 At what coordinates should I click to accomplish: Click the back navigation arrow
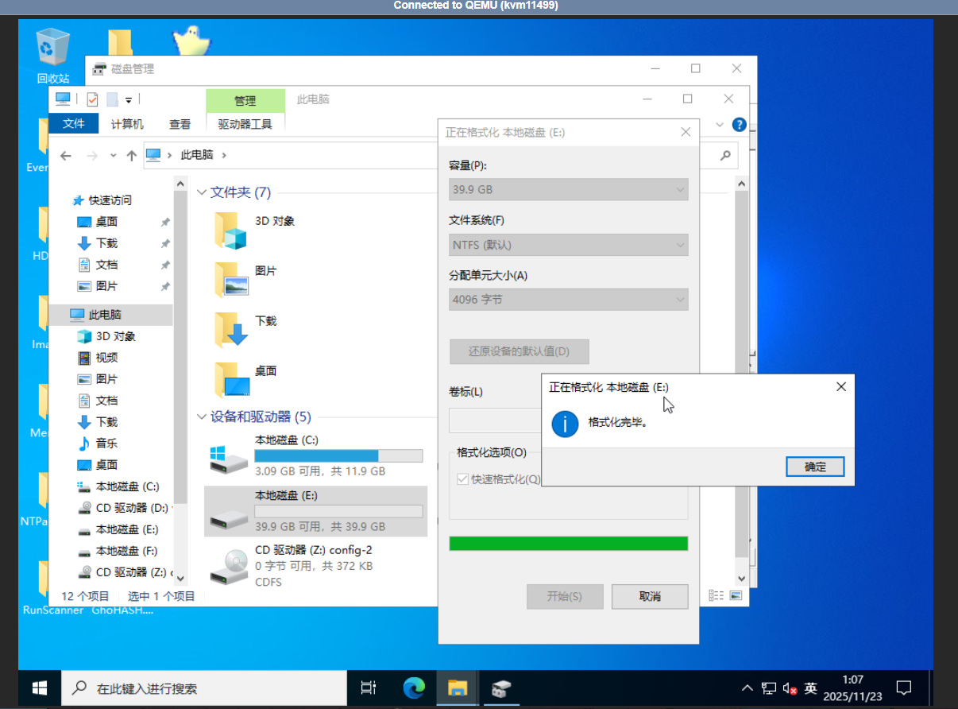pos(66,156)
